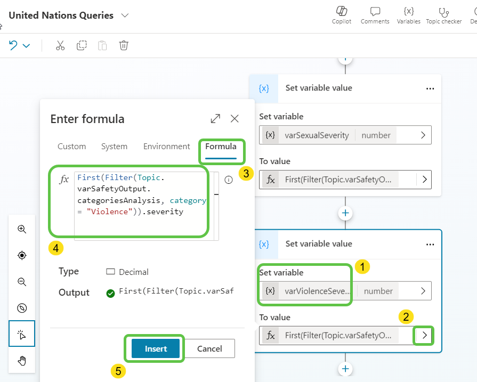Open the undo dropdown arrow
Image resolution: width=477 pixels, height=382 pixels.
[x=26, y=46]
